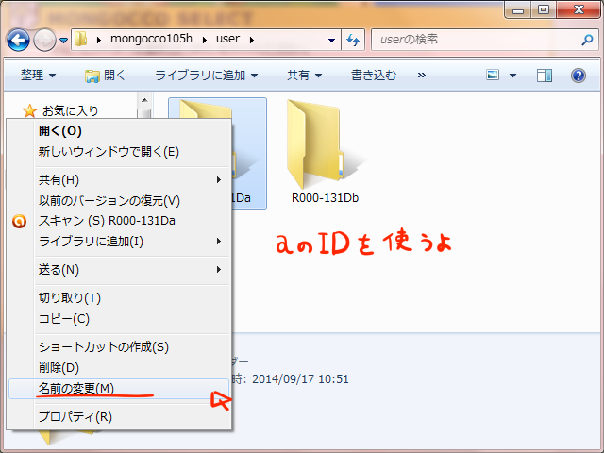Open the 整理 organize dropdown menu
Viewport: 604px width, 453px height.
point(39,75)
